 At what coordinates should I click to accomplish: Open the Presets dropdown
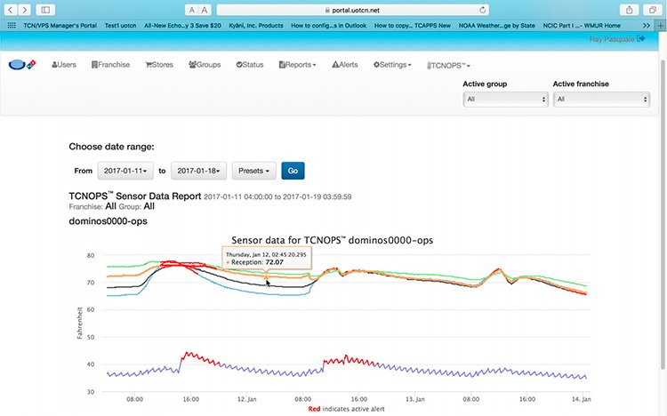tap(254, 171)
